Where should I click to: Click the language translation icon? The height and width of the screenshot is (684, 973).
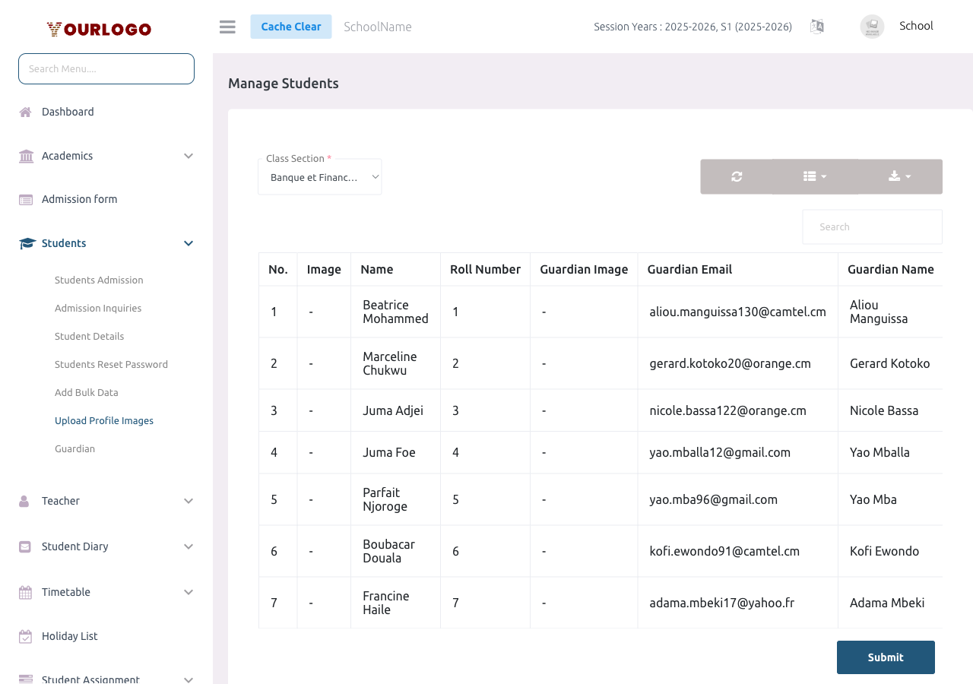tap(816, 26)
